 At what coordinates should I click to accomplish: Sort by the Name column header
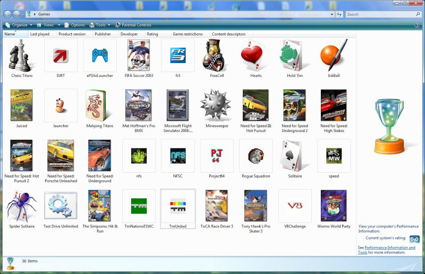point(15,34)
